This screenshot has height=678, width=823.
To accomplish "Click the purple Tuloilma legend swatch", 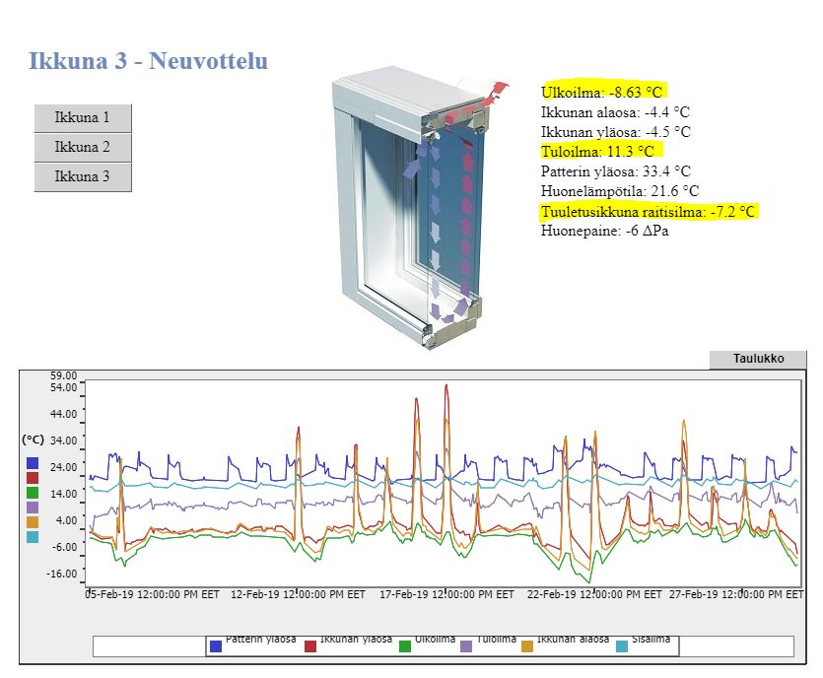I will point(465,646).
